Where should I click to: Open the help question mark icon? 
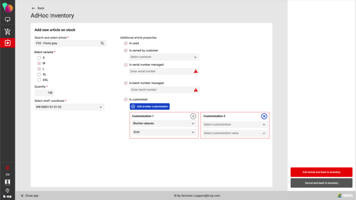[x=8, y=191]
